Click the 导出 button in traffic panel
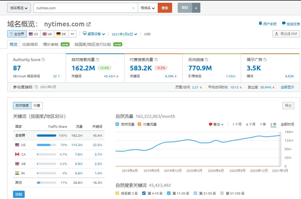This screenshot has width=301, height=199. (x=288, y=106)
